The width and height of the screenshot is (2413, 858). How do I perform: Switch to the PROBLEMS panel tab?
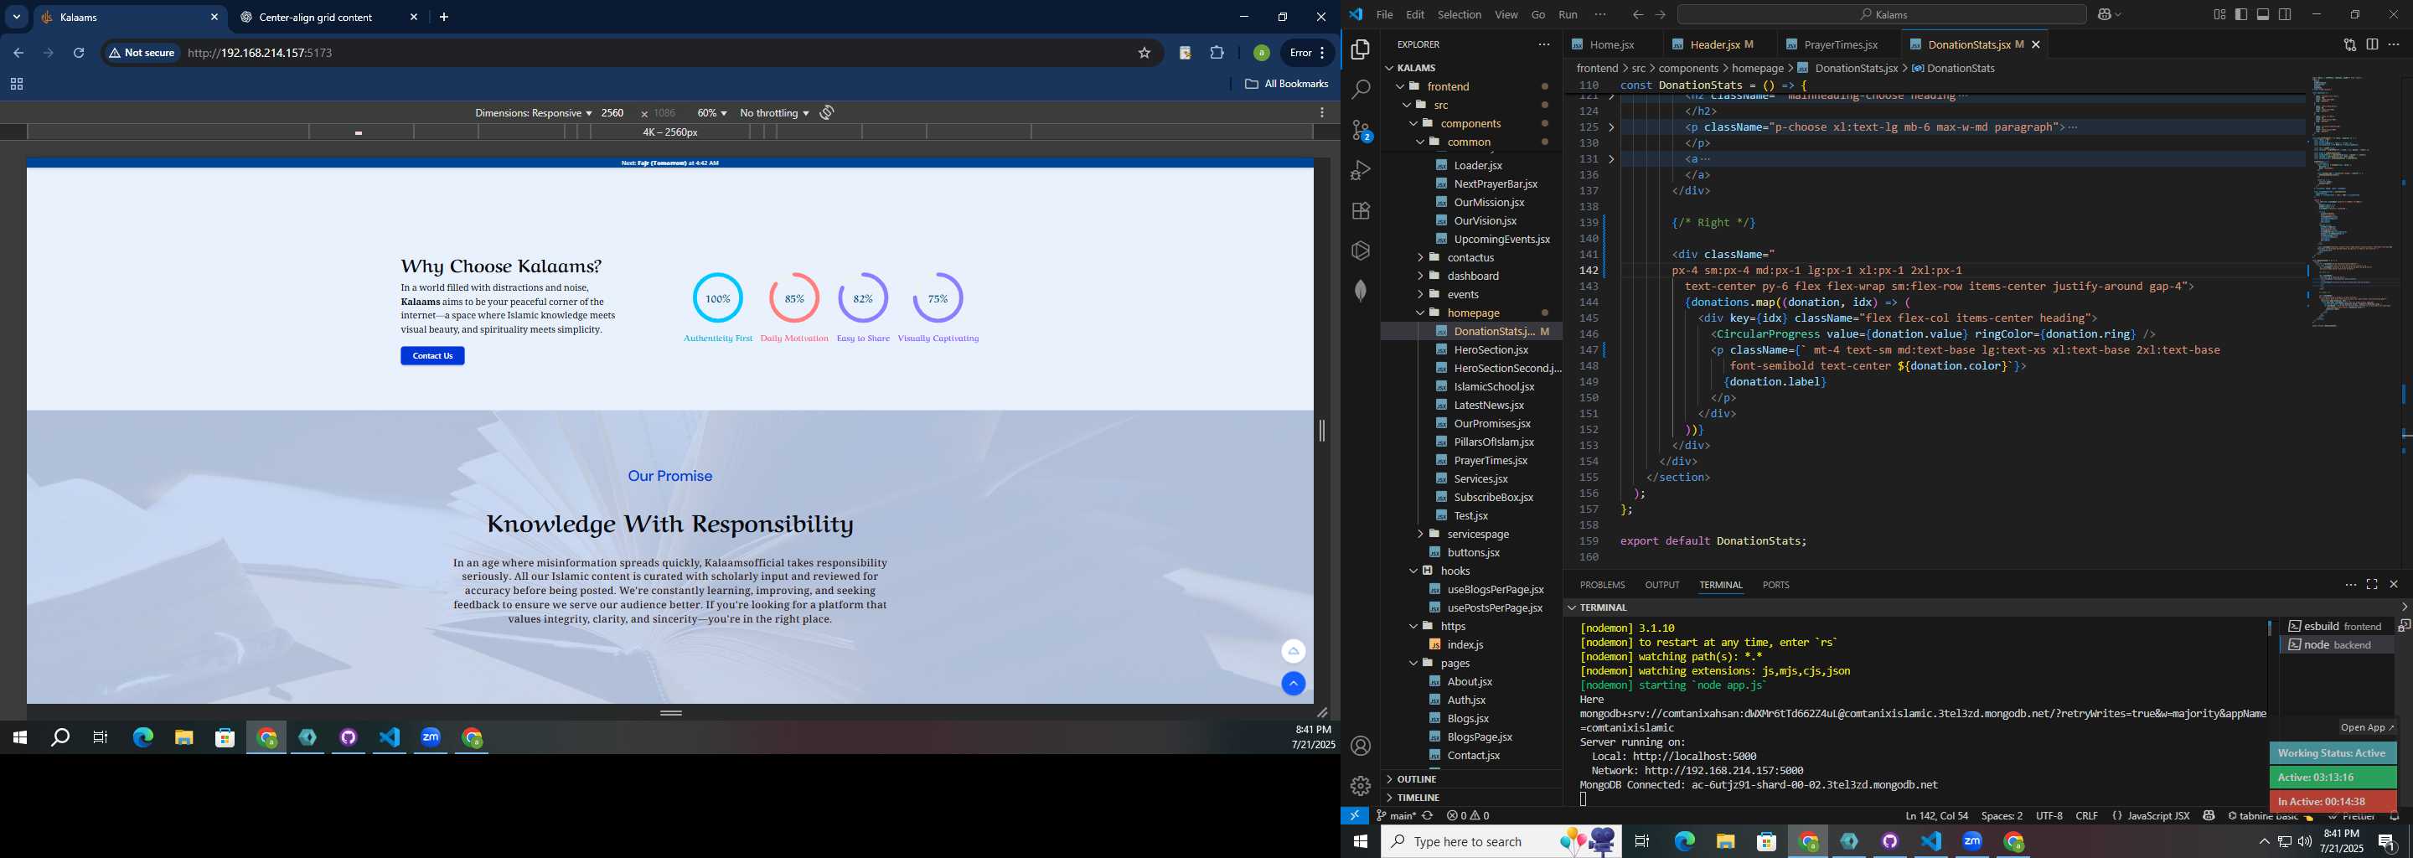(x=1602, y=586)
